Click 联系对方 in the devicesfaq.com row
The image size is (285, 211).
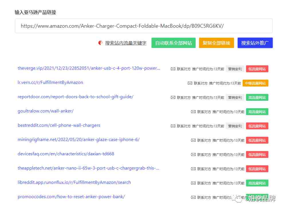204,155
